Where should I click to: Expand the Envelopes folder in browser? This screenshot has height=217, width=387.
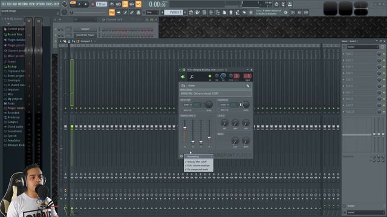(12, 80)
